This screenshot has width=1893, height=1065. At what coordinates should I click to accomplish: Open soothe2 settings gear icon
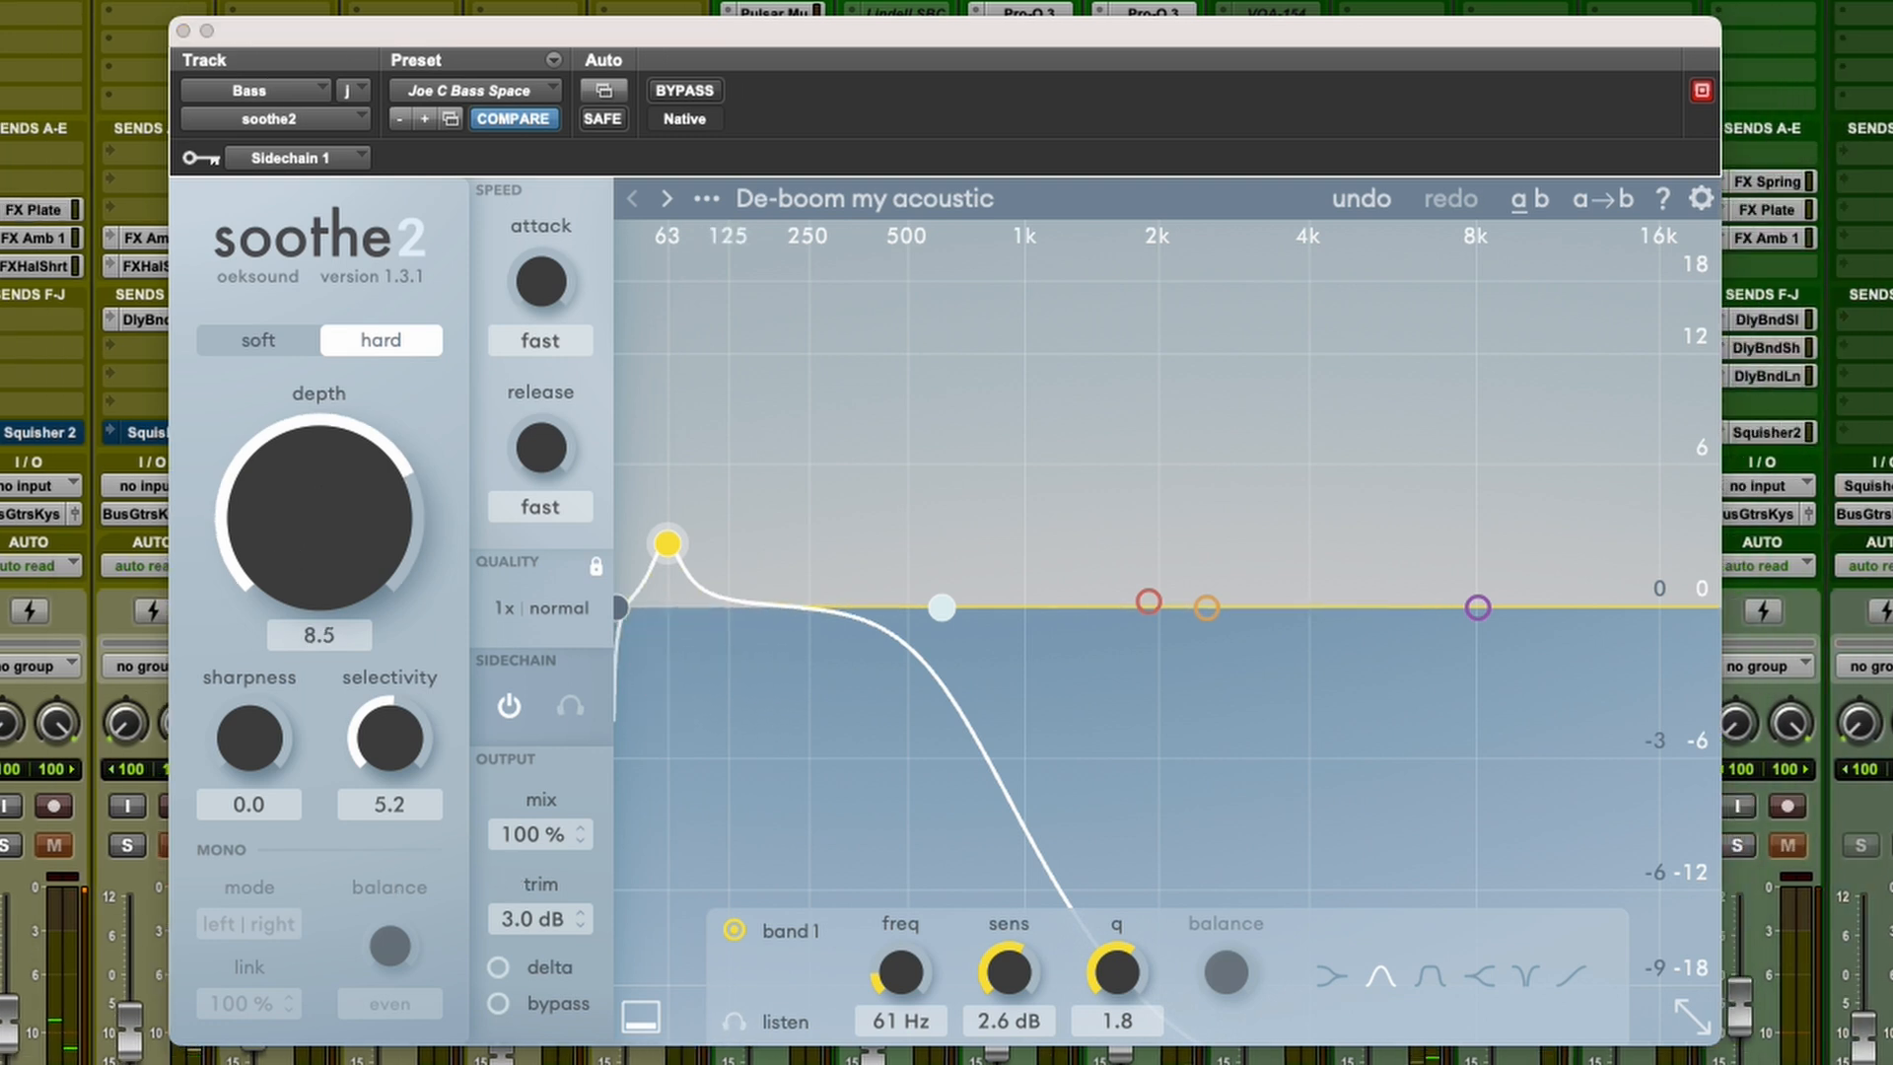[1701, 198]
